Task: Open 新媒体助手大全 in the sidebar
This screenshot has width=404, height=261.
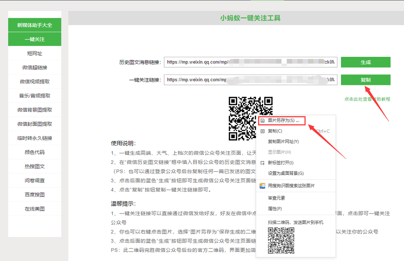Action: [x=34, y=25]
